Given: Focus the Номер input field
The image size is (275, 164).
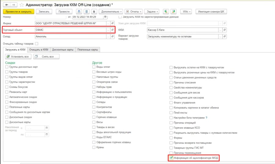Looking at the screenshot, I should 50,17.
